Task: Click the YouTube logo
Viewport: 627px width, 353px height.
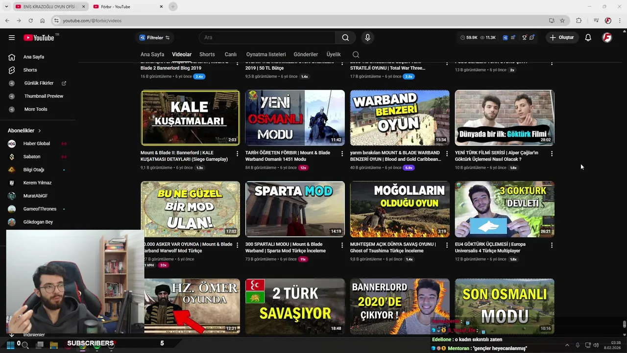Action: [39, 38]
